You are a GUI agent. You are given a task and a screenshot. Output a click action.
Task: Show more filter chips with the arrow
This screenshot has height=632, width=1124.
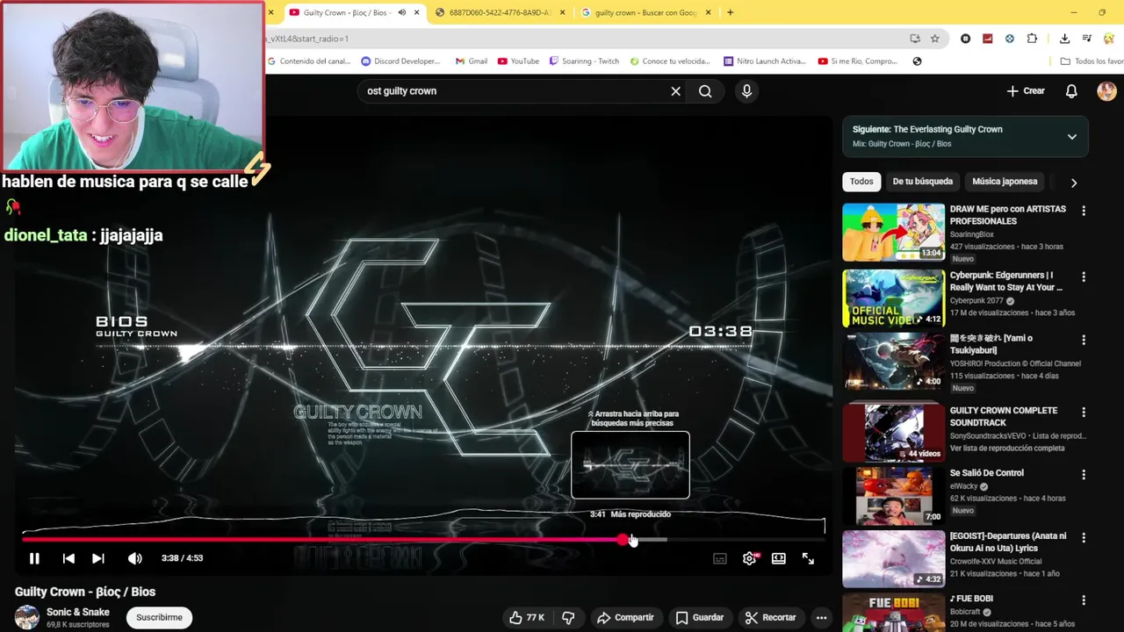click(1073, 183)
